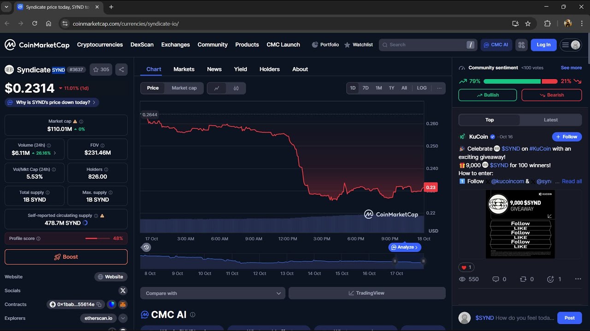Toggle LOG scale on chart
The height and width of the screenshot is (331, 590).
tap(422, 88)
